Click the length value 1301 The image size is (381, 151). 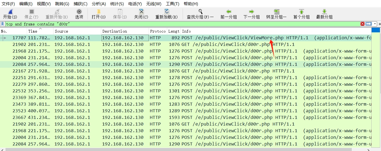[174, 91]
